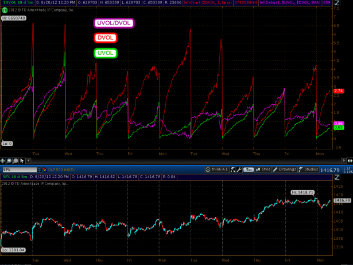Select the red DVOL legend label
353x265 pixels.
(105, 38)
